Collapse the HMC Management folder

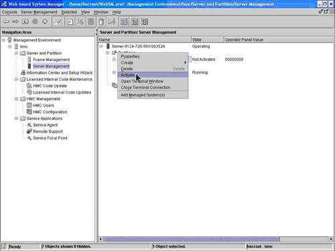pos(16,98)
